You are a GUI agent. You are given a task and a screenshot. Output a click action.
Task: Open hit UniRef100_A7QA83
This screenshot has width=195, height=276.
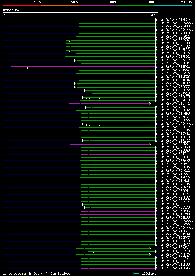[175, 27]
